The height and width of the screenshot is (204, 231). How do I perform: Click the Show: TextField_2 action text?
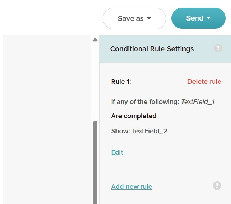[x=139, y=131]
